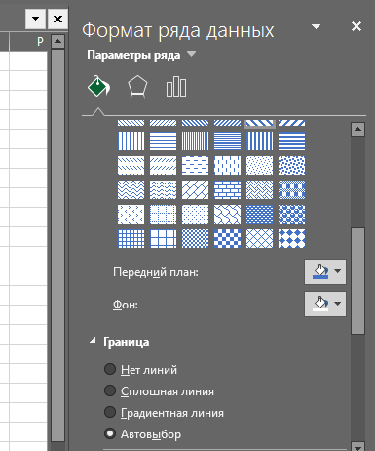Choose the zigzag wave pattern fill
Screen dimensions: 375x451
click(x=131, y=190)
